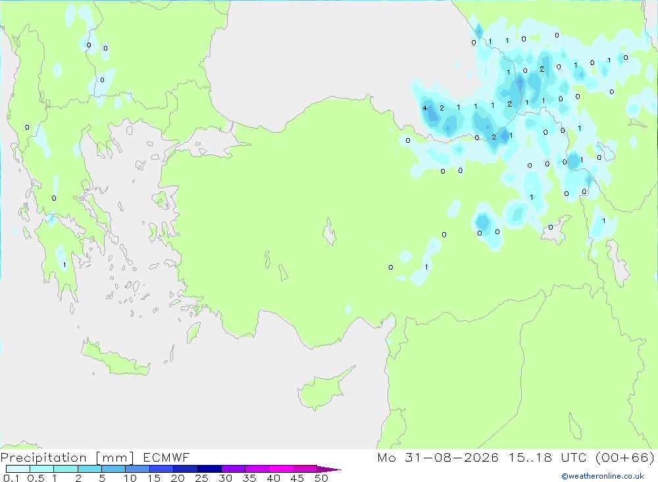The image size is (658, 482).
Task: Click the precipitation value '4' near the Black Sea coast
Action: tap(424, 108)
